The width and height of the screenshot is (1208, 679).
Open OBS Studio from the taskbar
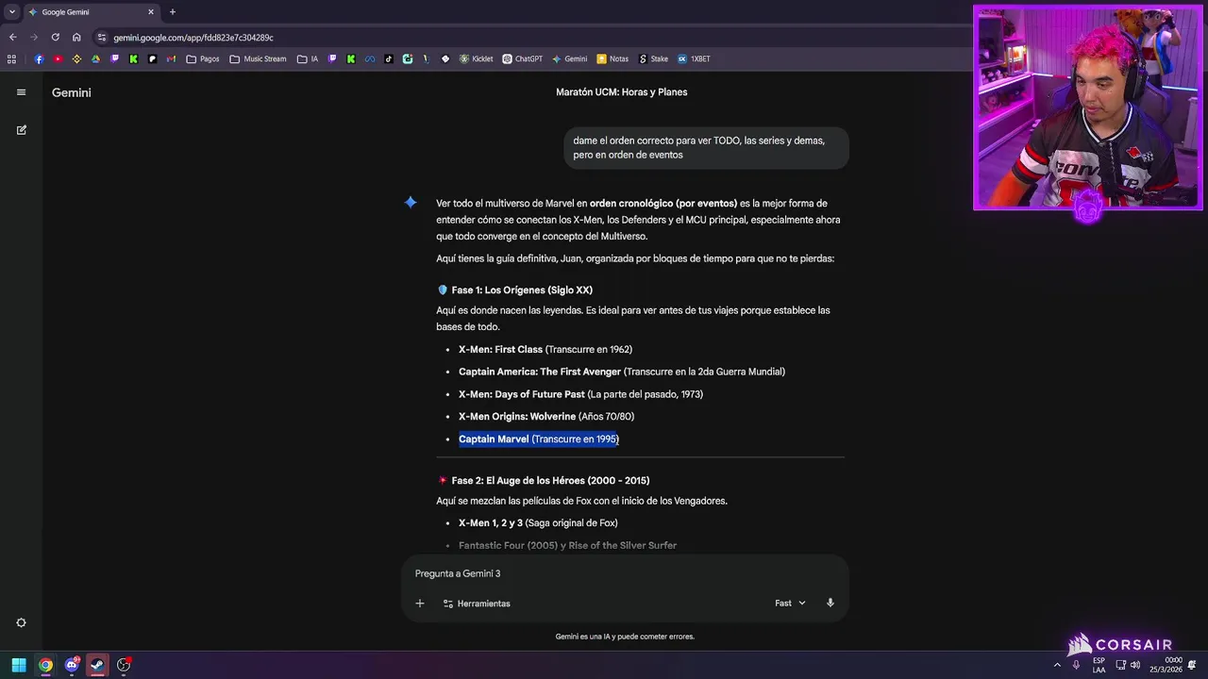124,665
